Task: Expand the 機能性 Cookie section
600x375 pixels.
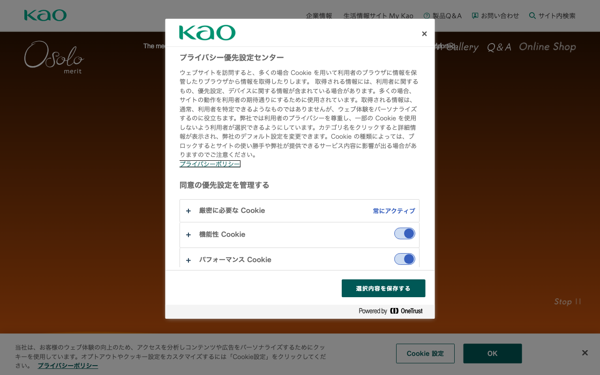Action: coord(188,235)
